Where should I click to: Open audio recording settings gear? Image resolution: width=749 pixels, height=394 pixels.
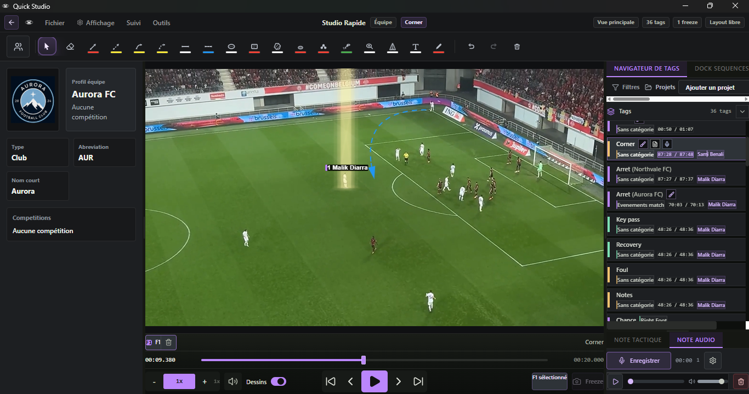[713, 361]
